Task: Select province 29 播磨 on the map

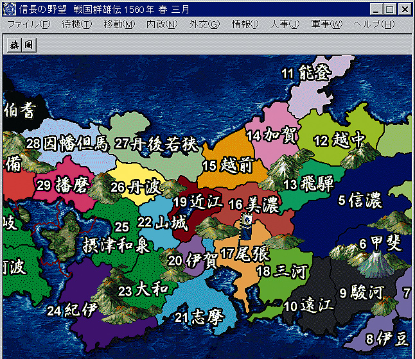Action: click(x=62, y=185)
